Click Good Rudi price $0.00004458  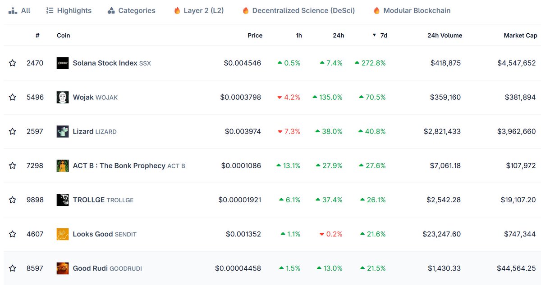tap(238, 268)
